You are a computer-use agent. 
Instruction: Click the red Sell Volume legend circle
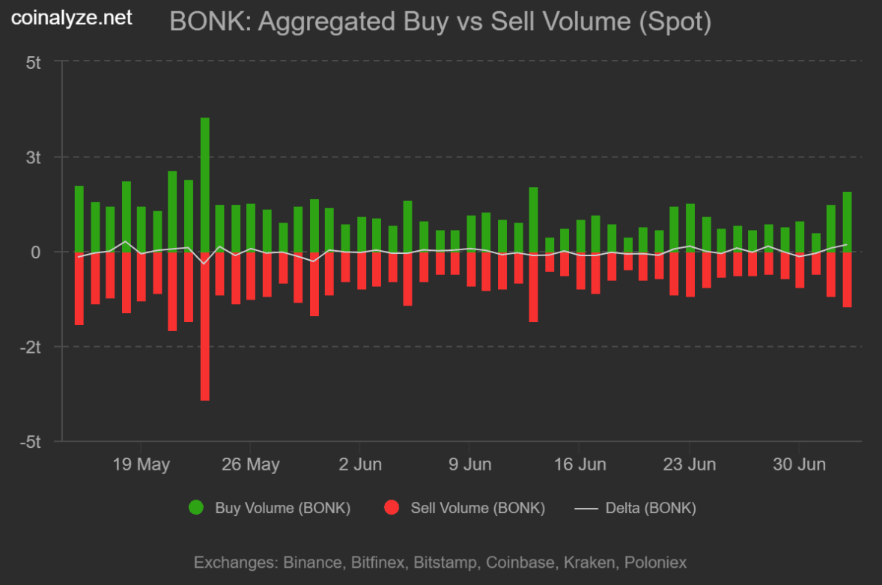pos(392,507)
